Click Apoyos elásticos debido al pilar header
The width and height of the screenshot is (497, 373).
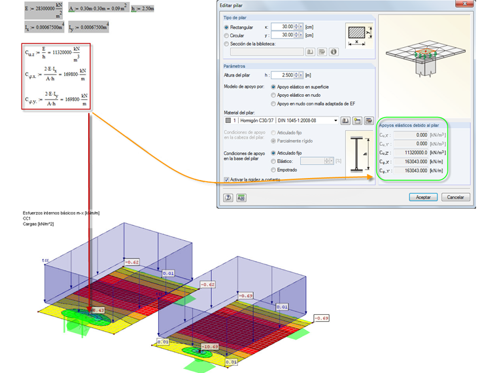[409, 125]
